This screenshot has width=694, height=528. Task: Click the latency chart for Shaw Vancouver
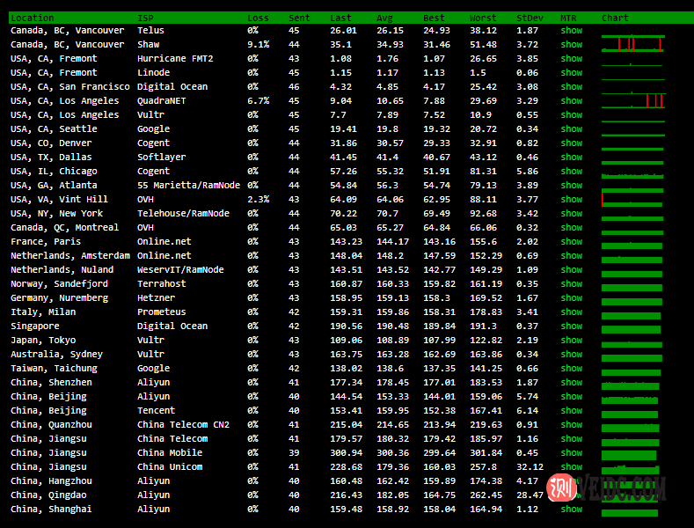click(x=632, y=45)
